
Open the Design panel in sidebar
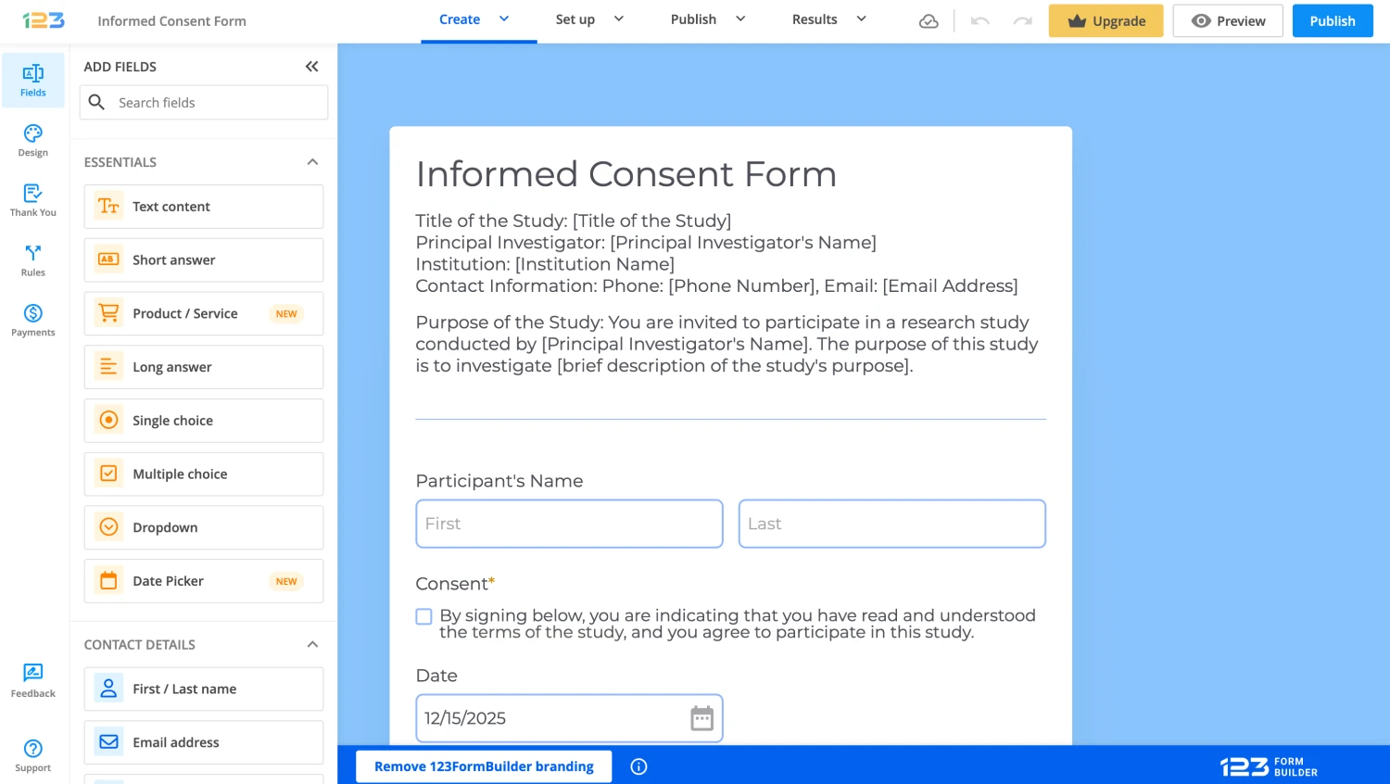33,140
